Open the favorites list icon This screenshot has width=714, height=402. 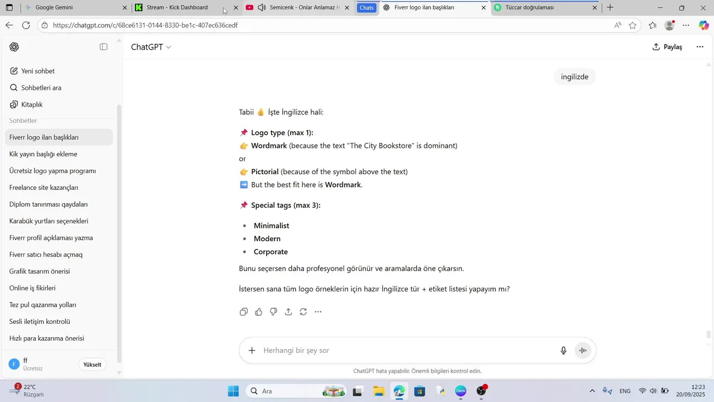point(653,25)
